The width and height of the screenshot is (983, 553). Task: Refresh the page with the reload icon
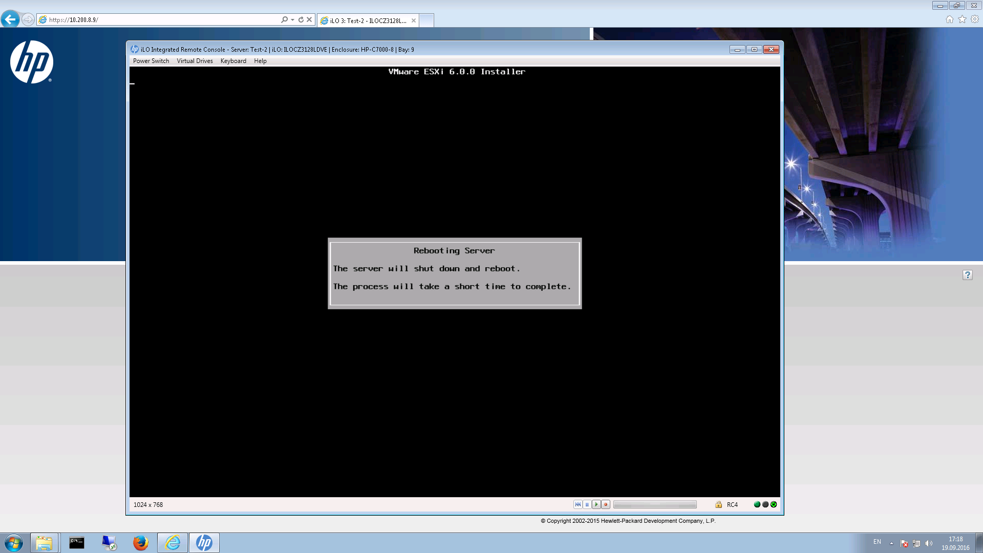coord(301,20)
